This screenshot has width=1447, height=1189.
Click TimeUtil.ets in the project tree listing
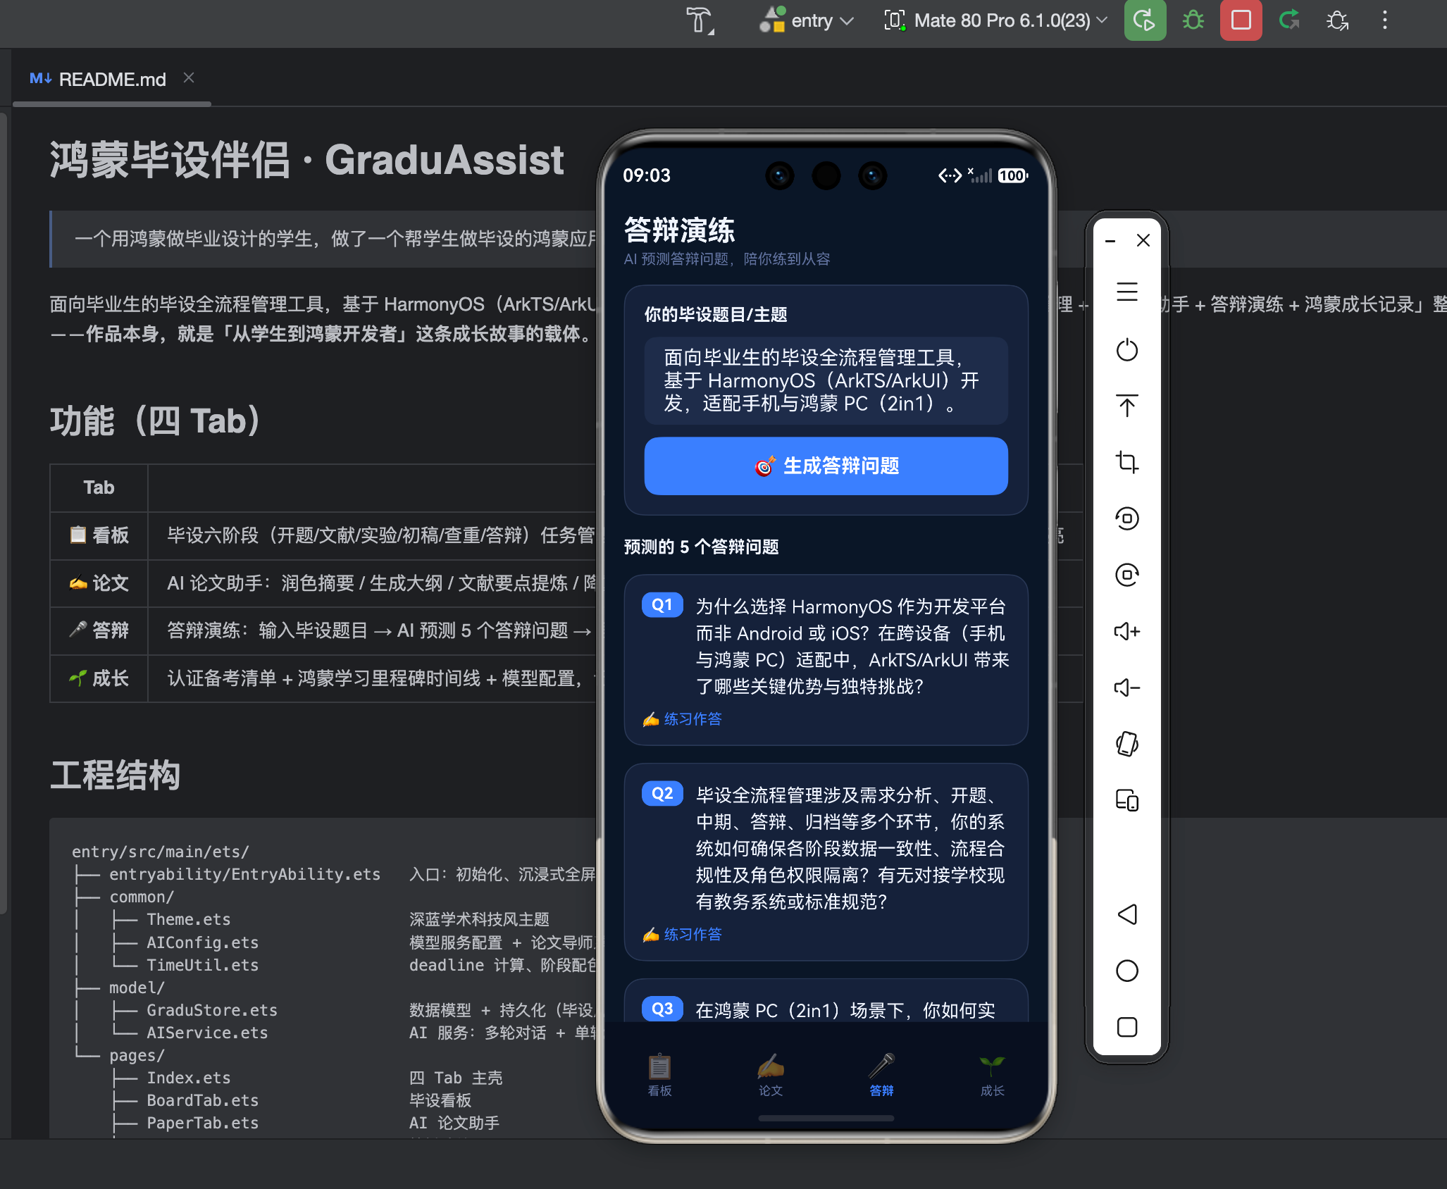coord(203,965)
